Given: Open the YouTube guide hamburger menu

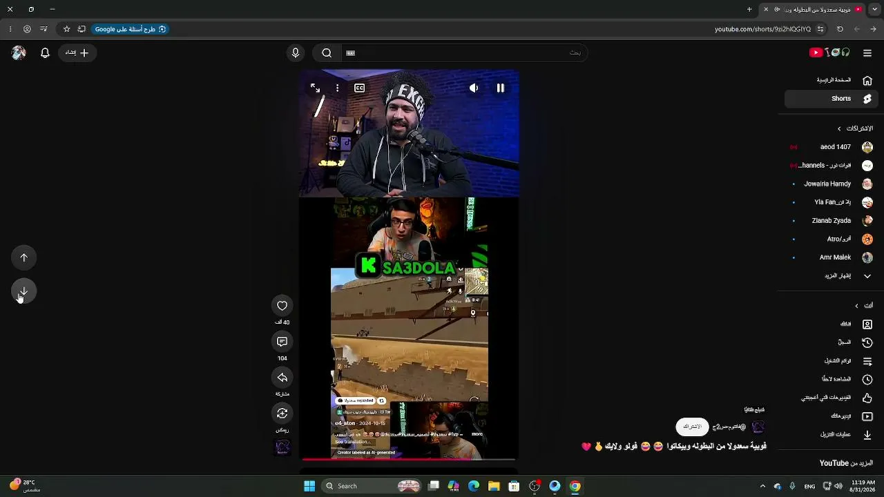Looking at the screenshot, I should click(867, 53).
